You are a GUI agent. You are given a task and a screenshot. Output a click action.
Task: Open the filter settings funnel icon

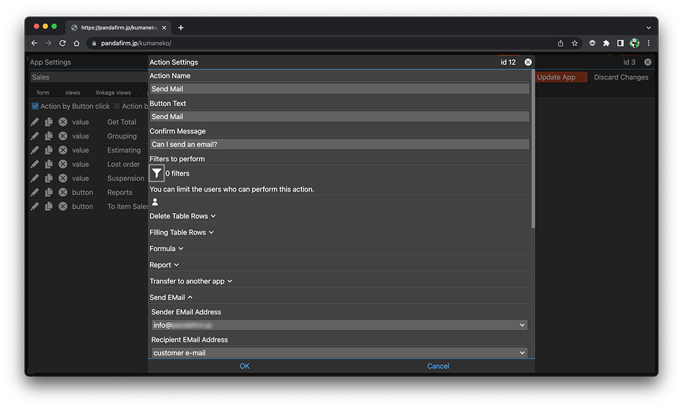tap(156, 174)
